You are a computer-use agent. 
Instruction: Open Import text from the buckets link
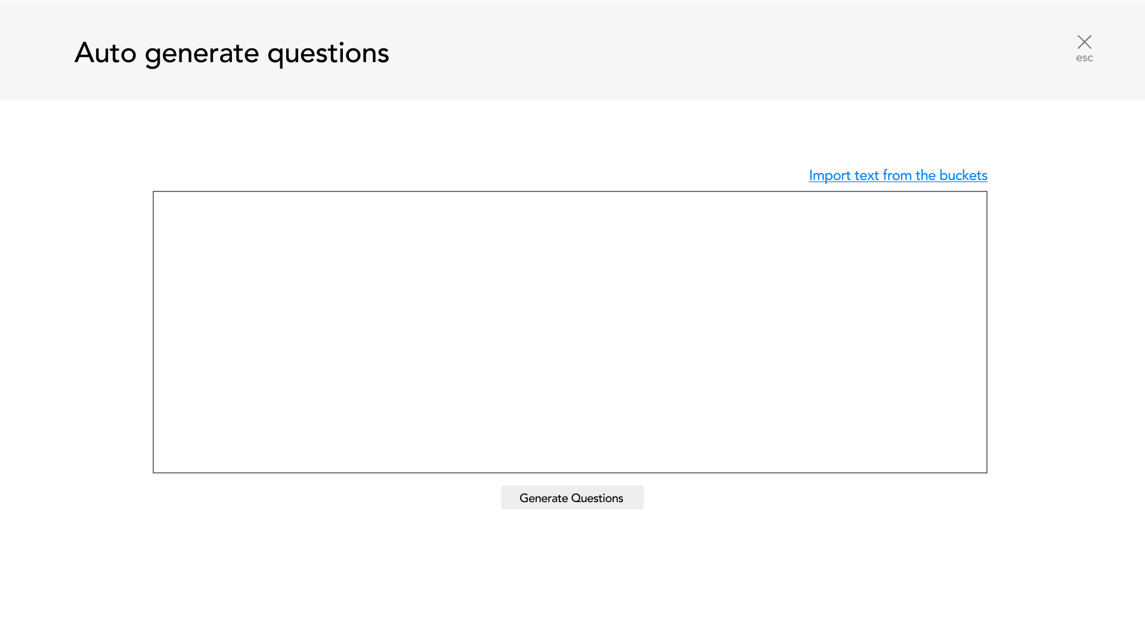898,175
